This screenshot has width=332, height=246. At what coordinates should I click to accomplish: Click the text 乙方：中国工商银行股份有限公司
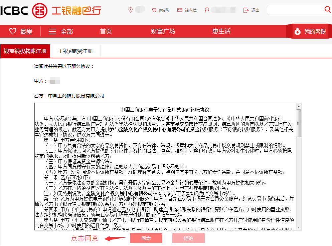click(x=69, y=96)
